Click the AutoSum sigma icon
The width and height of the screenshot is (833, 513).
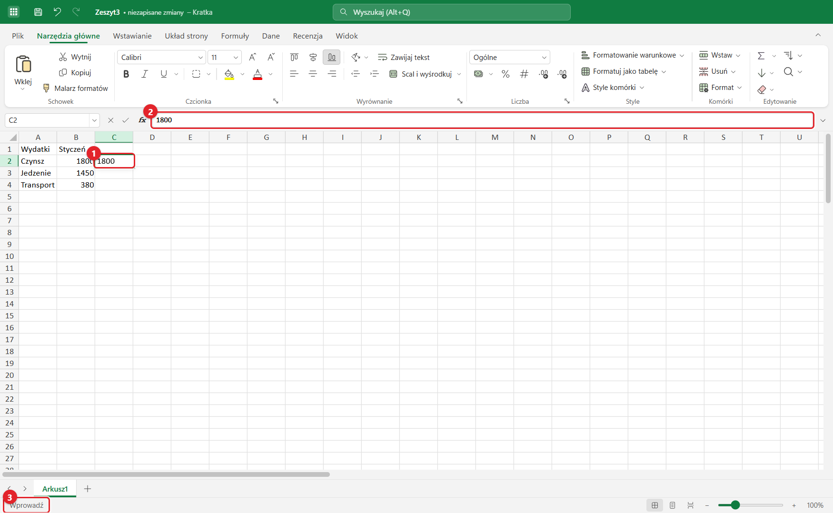coord(761,56)
